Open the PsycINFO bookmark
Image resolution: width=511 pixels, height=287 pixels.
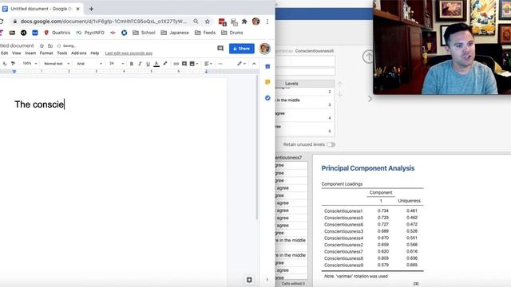(x=90, y=33)
